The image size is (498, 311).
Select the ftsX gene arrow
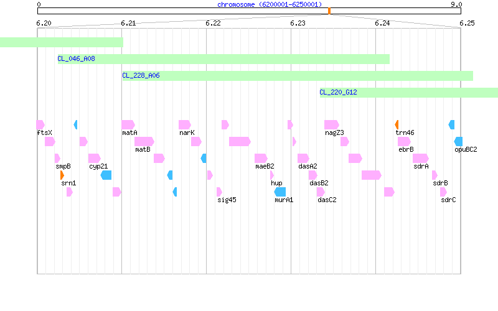[40, 125]
